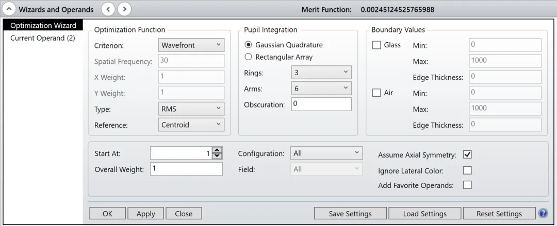Click the Reset Settings button
The image size is (557, 226).
point(498,214)
